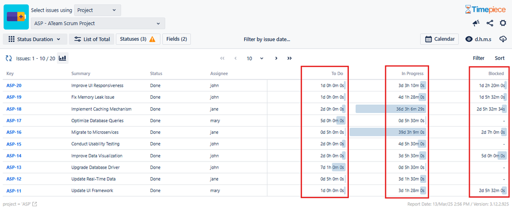Select 'Improve UI Responsiveness' summary
This screenshot has width=512, height=210.
[97, 85]
